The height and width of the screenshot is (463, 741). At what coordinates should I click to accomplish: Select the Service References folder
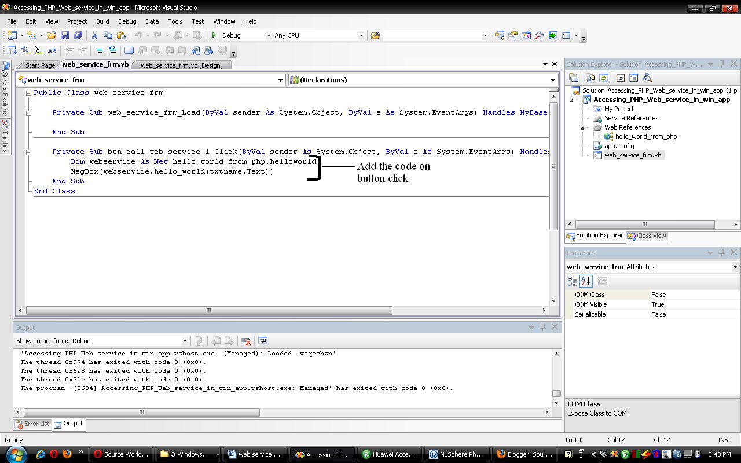point(631,118)
